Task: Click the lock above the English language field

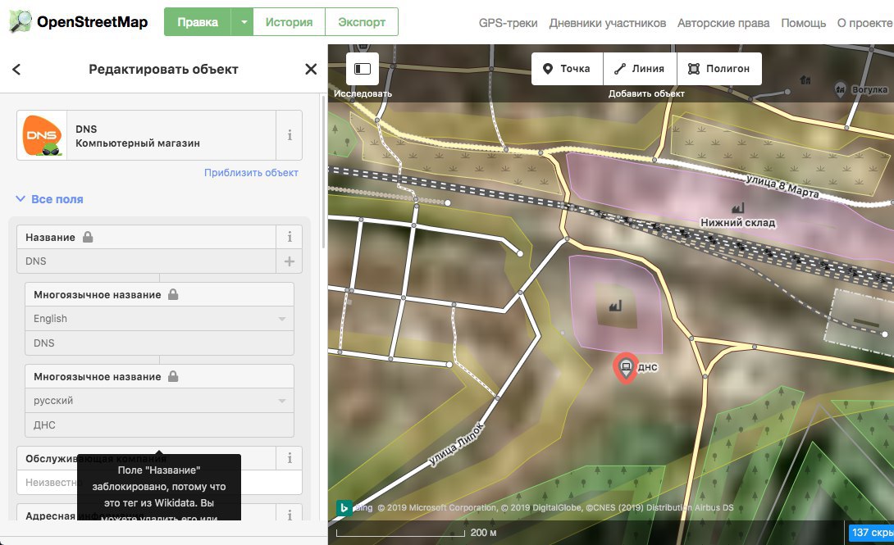Action: pos(173,294)
